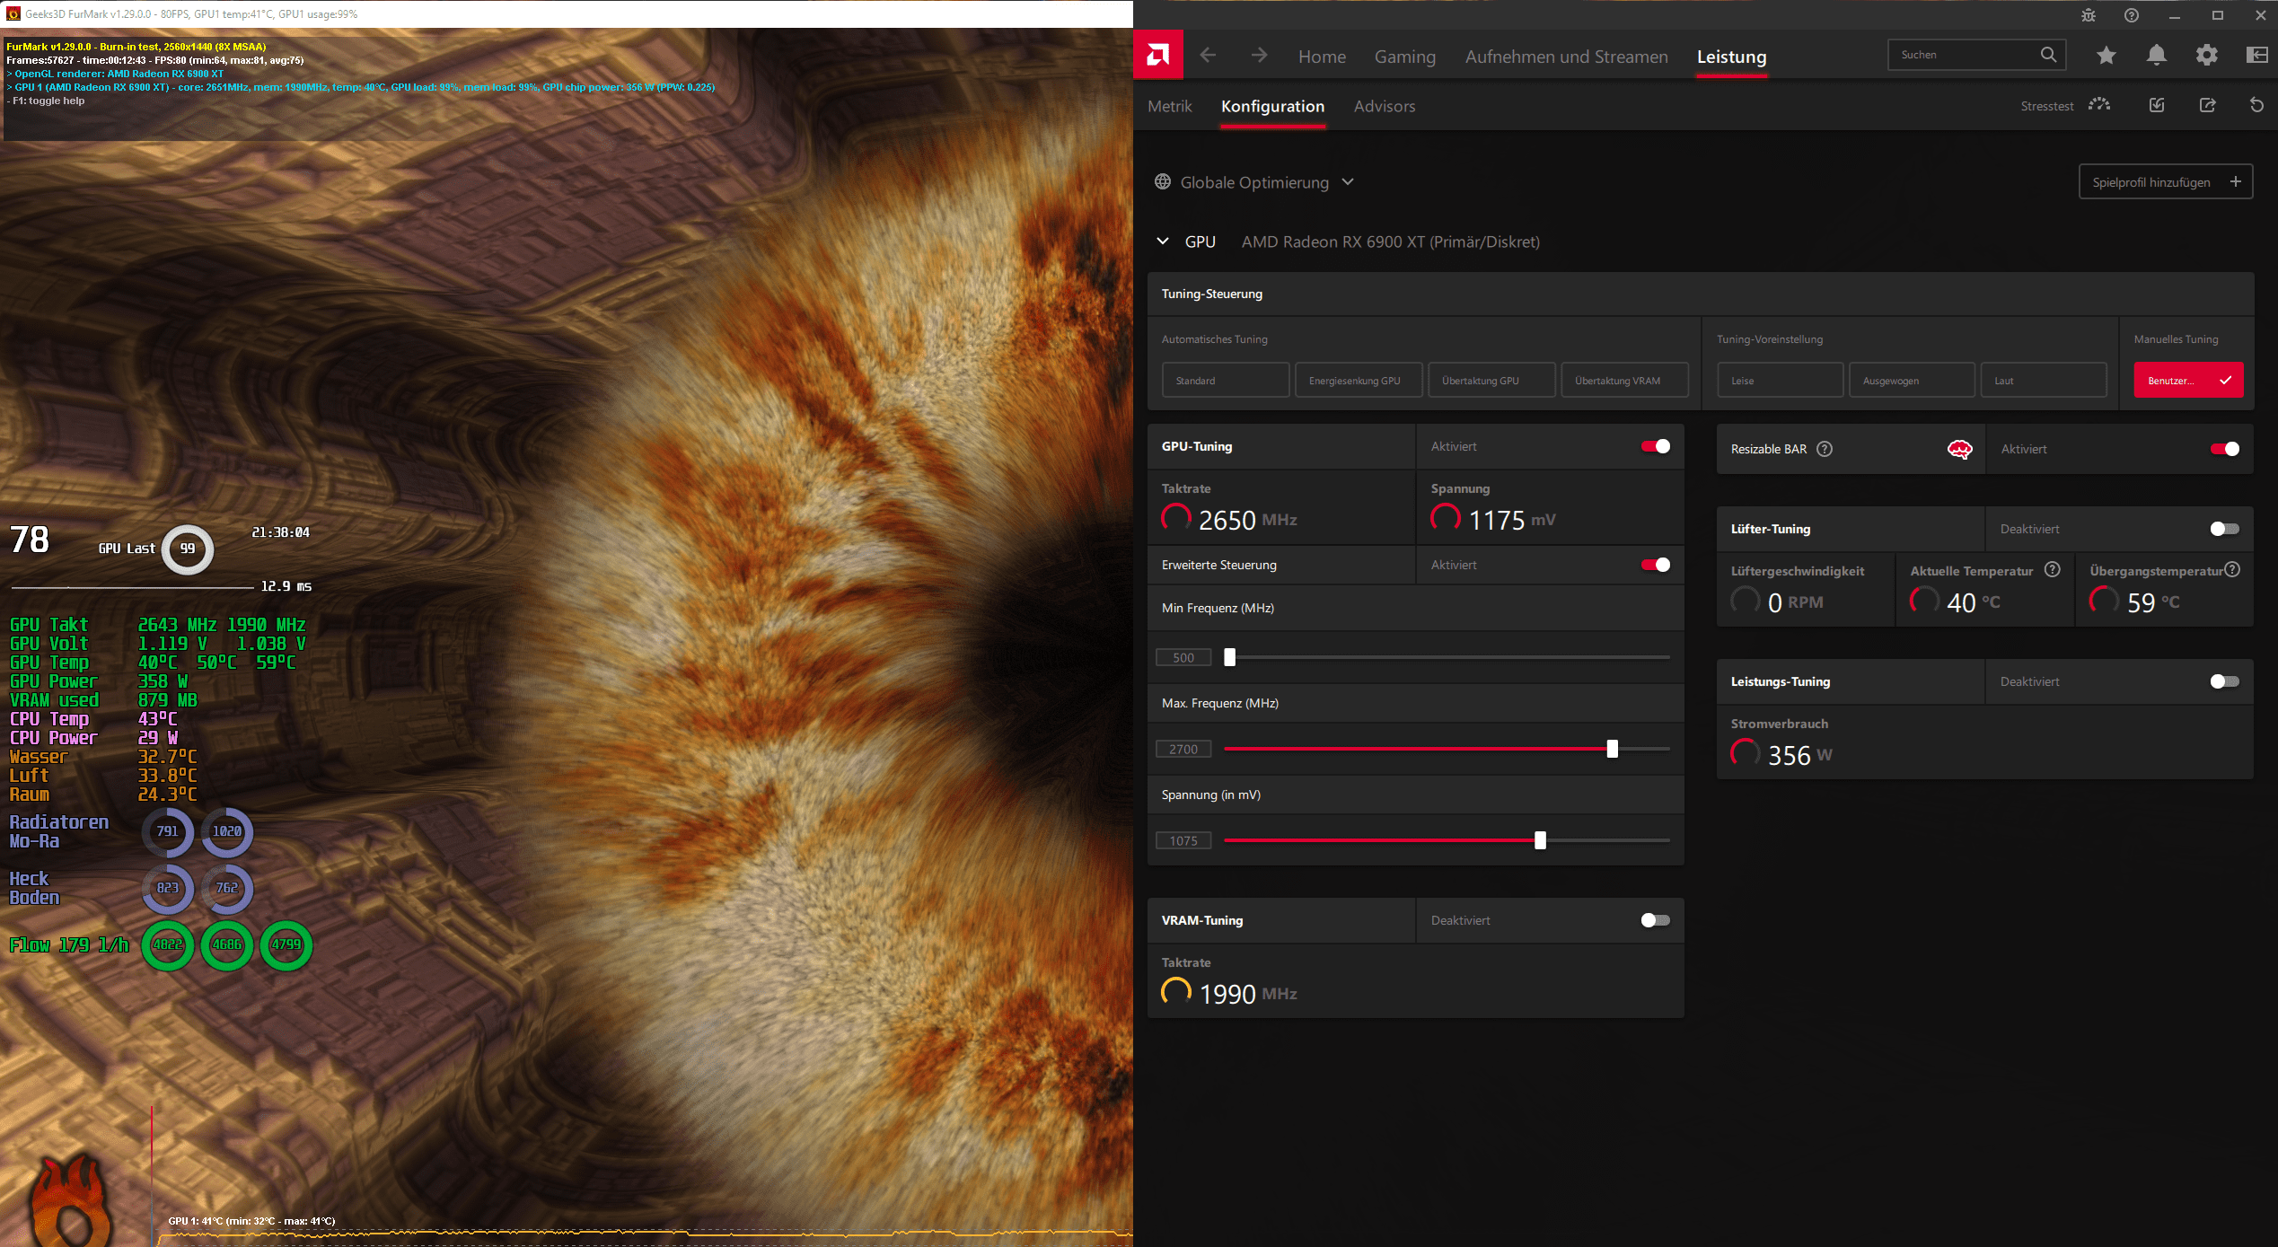
Task: Select Laut tuning preset
Action: [x=2044, y=380]
